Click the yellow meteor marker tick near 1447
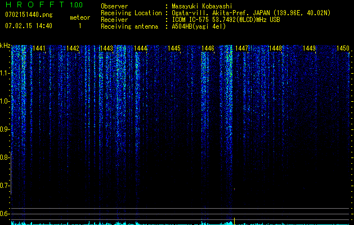The image size is (354, 225). coord(234,221)
